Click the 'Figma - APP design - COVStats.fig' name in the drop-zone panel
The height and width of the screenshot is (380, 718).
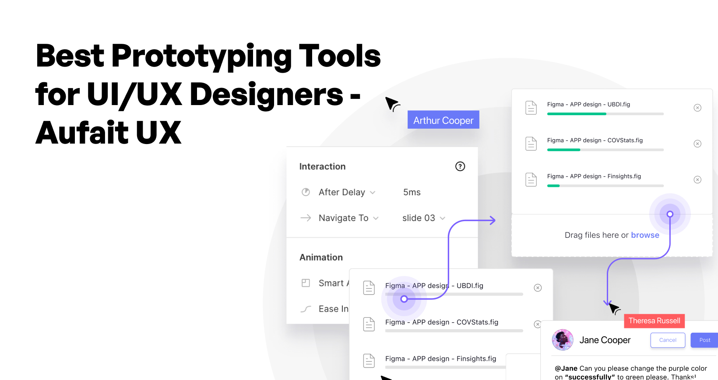595,140
